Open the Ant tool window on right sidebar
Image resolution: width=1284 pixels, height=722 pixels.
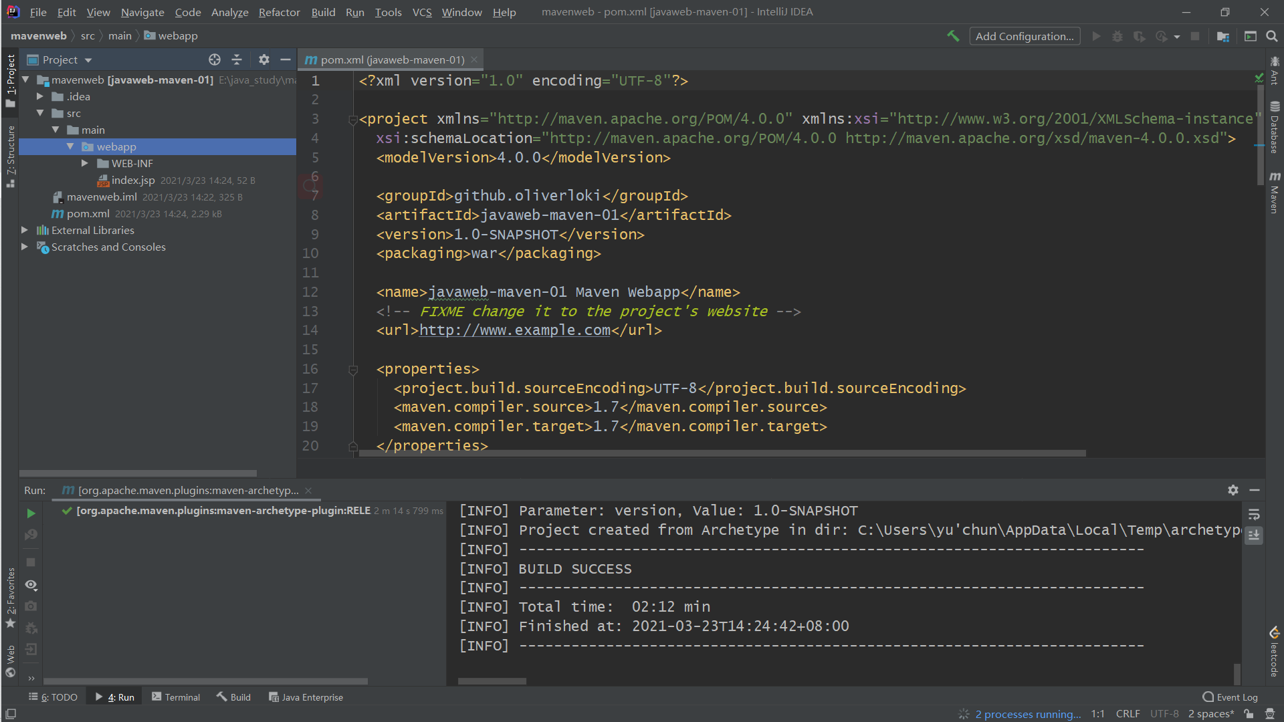pos(1275,71)
